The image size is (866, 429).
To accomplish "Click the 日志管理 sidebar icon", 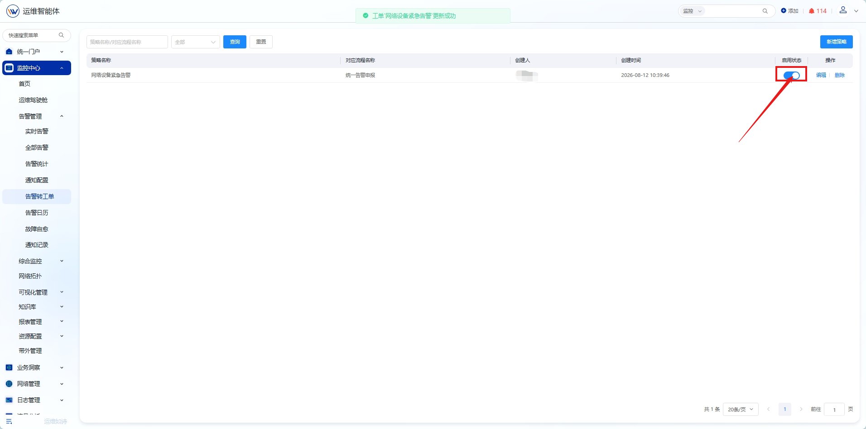I will [9, 400].
